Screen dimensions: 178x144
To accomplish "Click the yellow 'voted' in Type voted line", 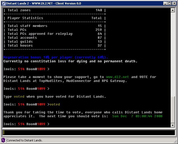I will click(19, 97).
